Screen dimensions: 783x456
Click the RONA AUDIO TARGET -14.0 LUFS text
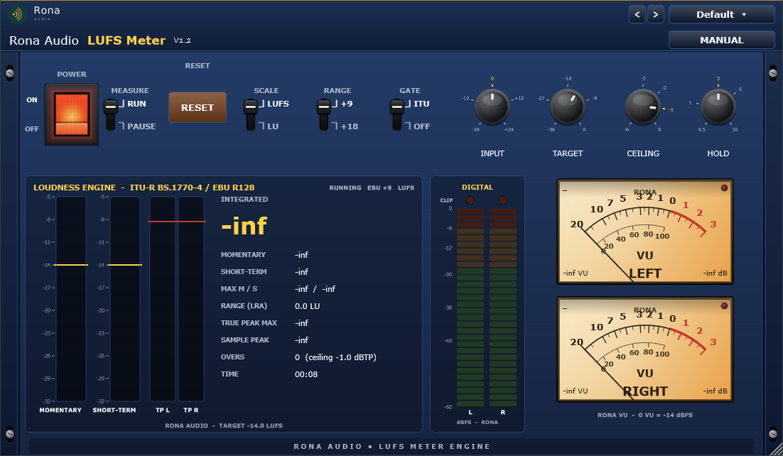coord(224,426)
